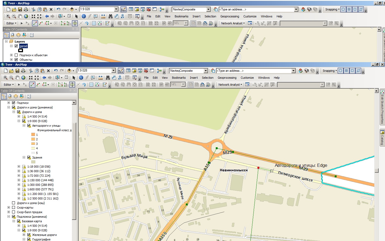Screen dimensions: 385x241
Task: Click the functional class 1 orange symbol swatch
Action: (33, 135)
